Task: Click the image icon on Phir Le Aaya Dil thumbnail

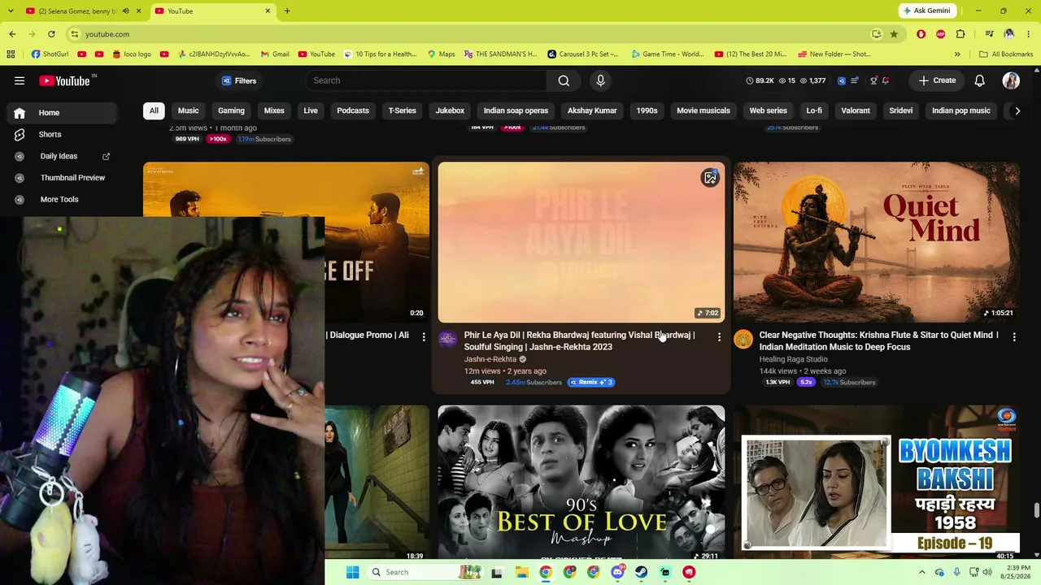Action: 710,178
